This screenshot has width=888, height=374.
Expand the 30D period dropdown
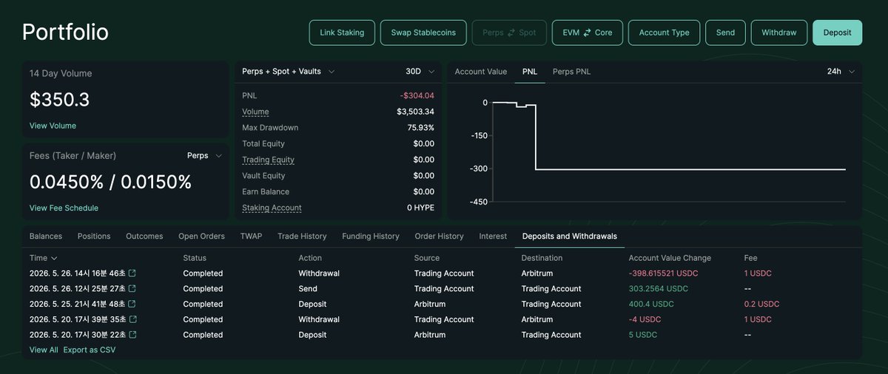tap(420, 72)
